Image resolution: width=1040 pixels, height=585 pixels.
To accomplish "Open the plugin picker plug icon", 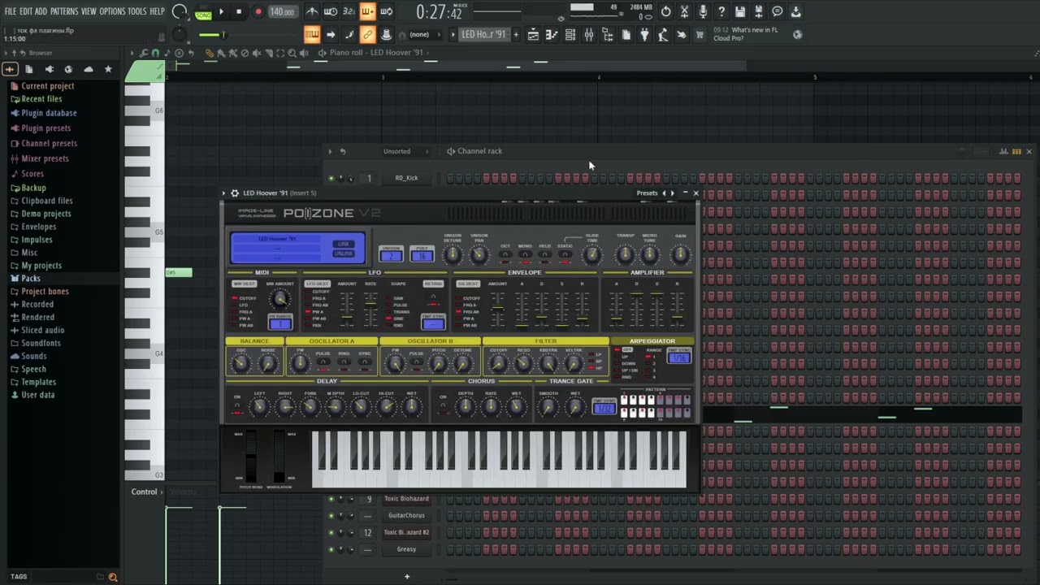I will tap(644, 34).
